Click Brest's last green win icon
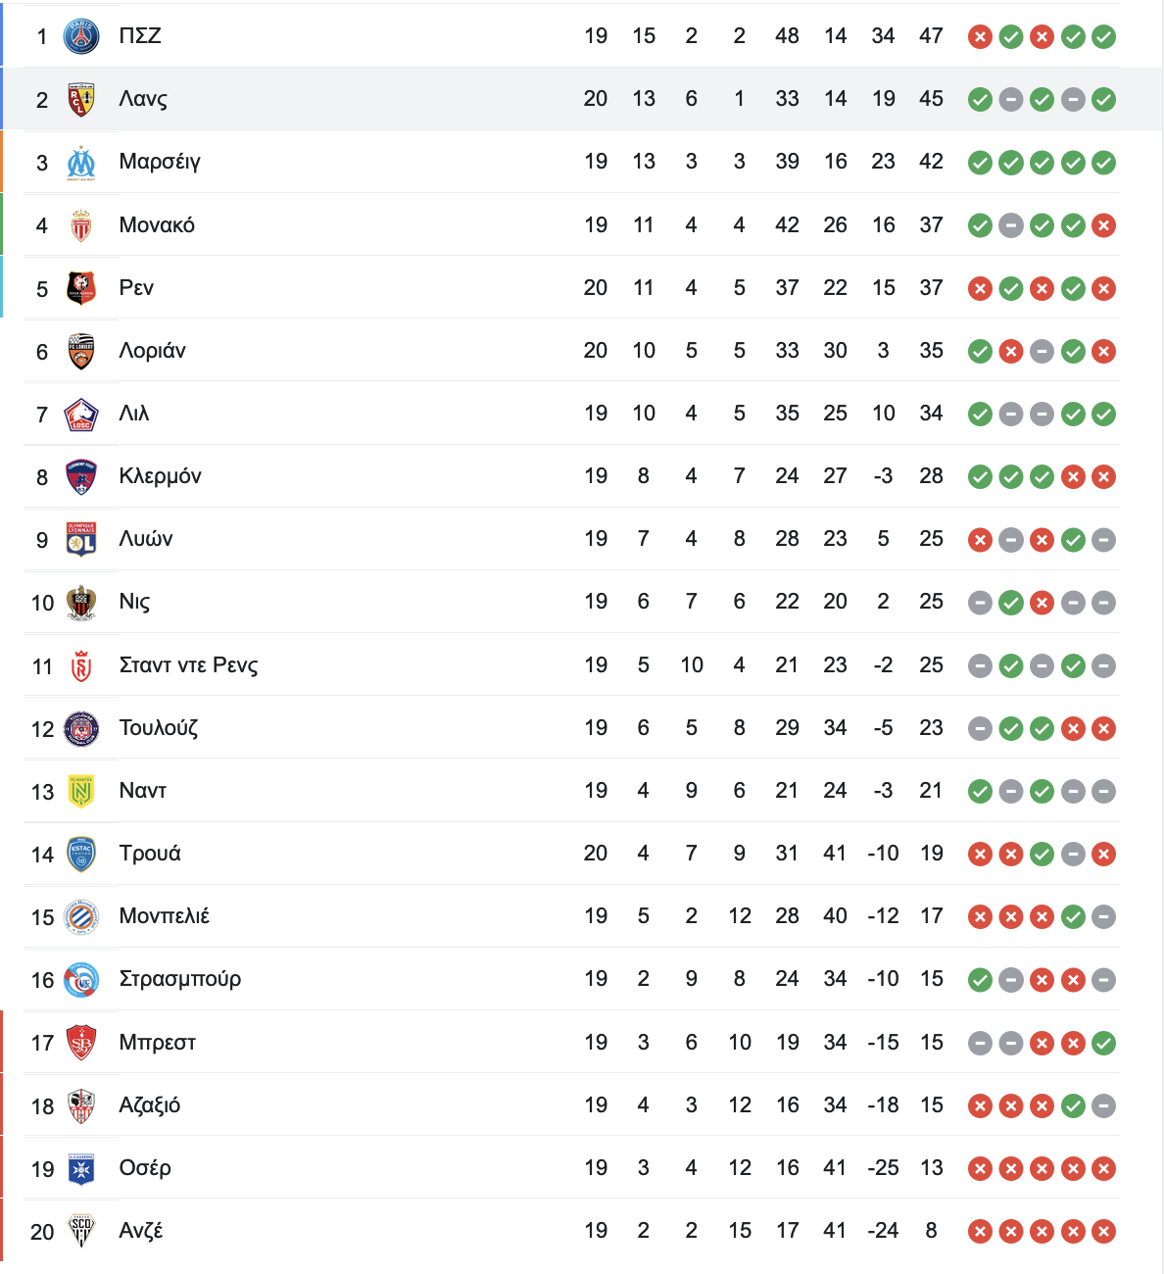 pyautogui.click(x=1104, y=1044)
